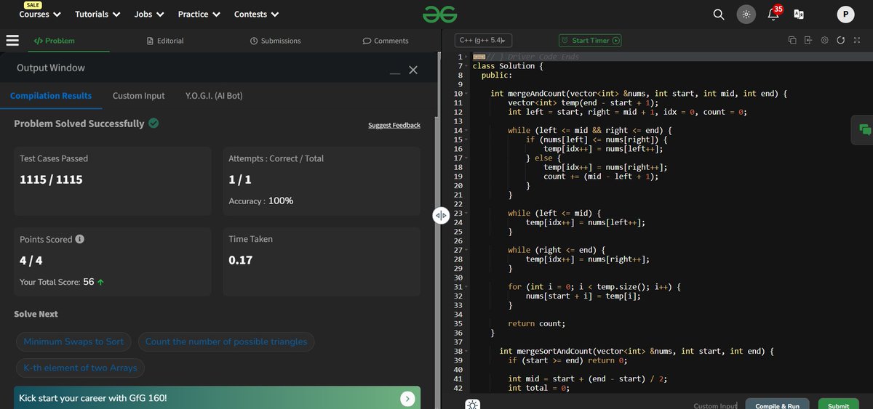Viewport: 873px width, 409px height.
Task: Click Kick start your career GfG 160 banner
Action: pyautogui.click(x=217, y=397)
